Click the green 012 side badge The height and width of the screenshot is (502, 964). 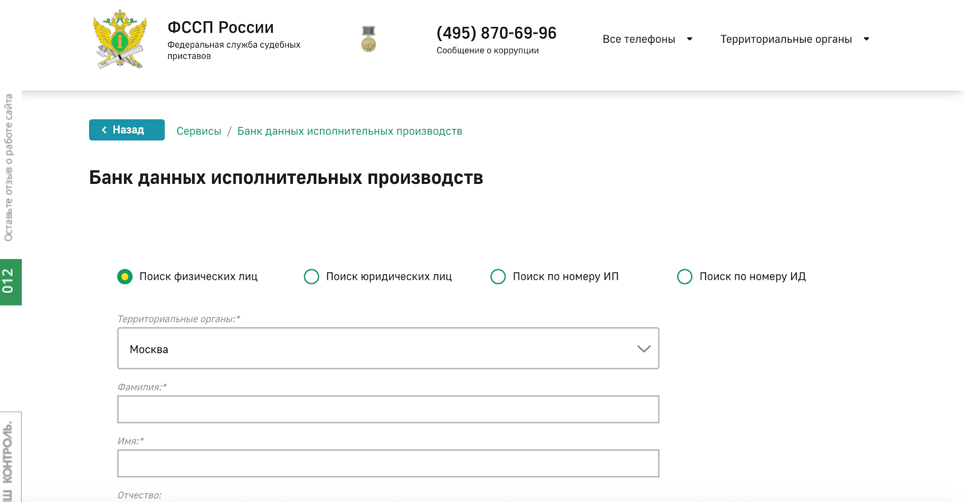point(10,282)
